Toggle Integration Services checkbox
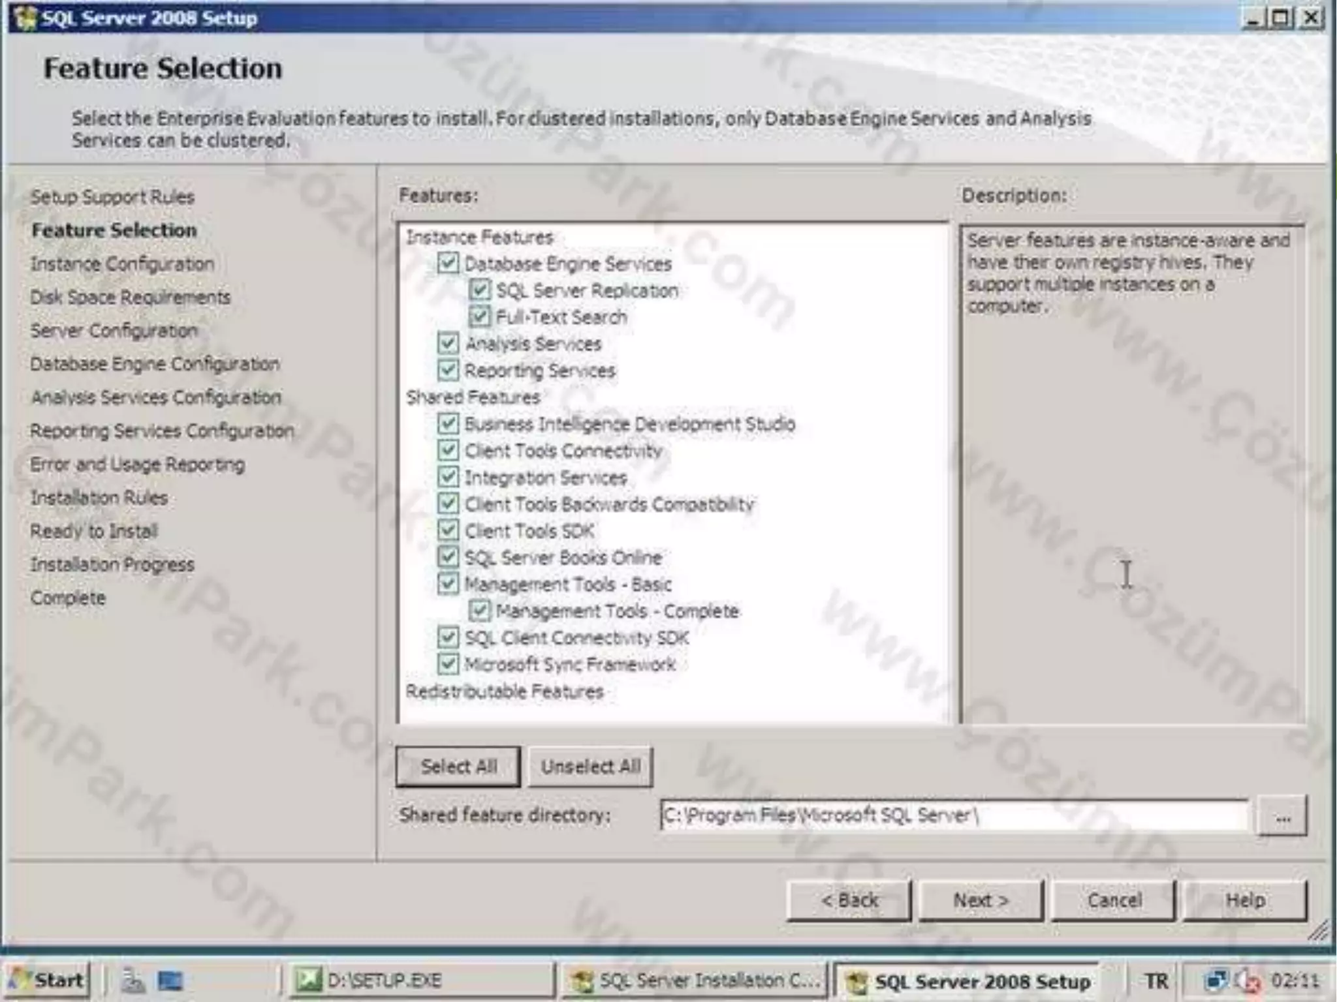The image size is (1337, 1002). pyautogui.click(x=448, y=477)
